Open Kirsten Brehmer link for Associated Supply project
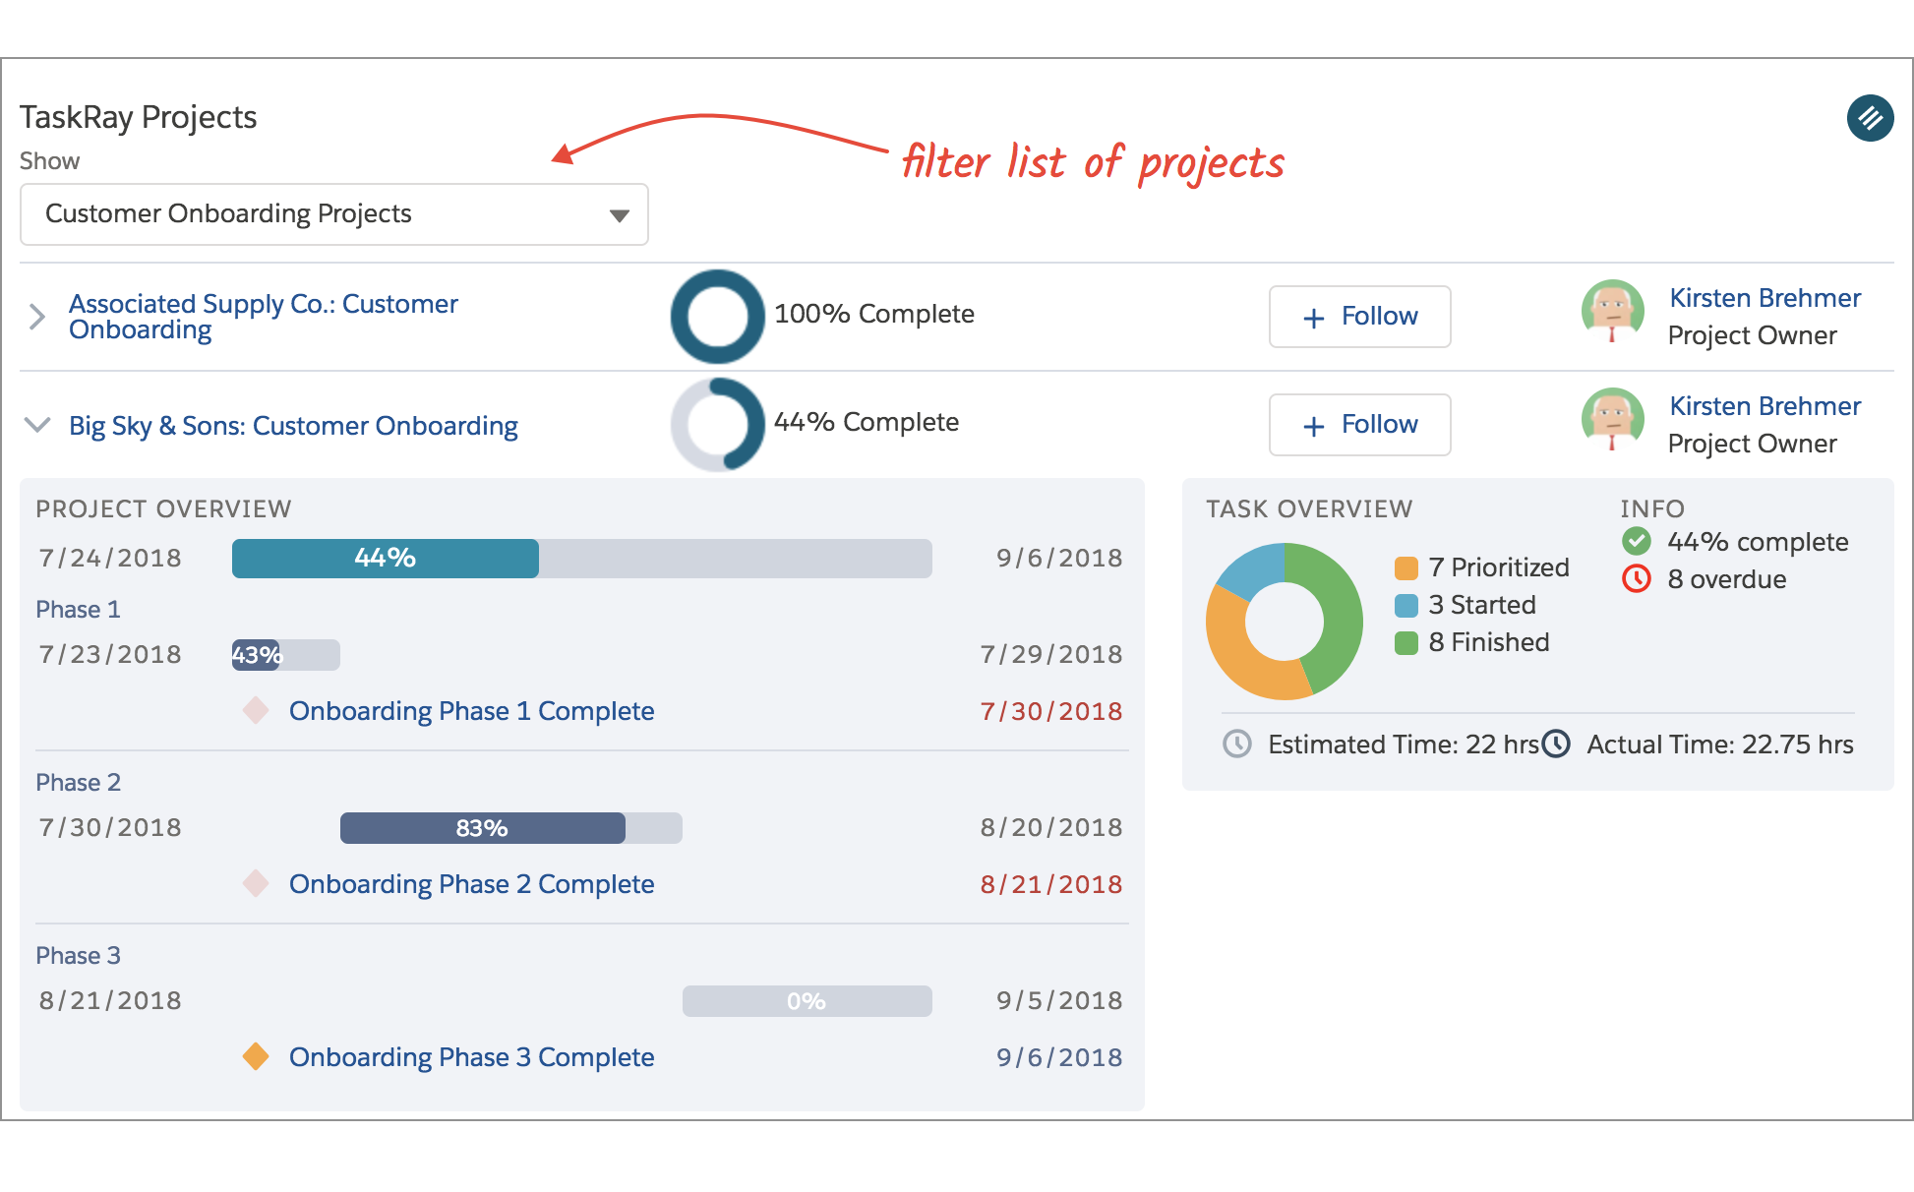The height and width of the screenshot is (1192, 1914). pos(1764,298)
